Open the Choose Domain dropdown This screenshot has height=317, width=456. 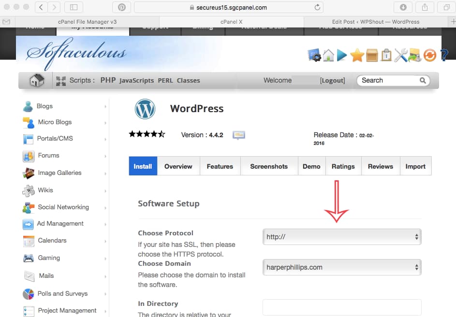point(341,267)
